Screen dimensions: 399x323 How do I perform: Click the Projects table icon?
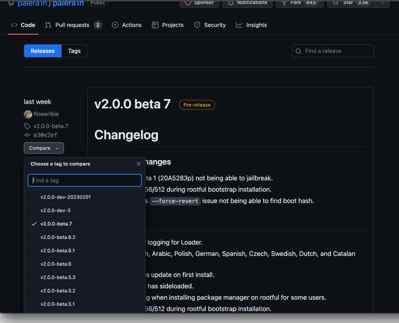click(155, 25)
